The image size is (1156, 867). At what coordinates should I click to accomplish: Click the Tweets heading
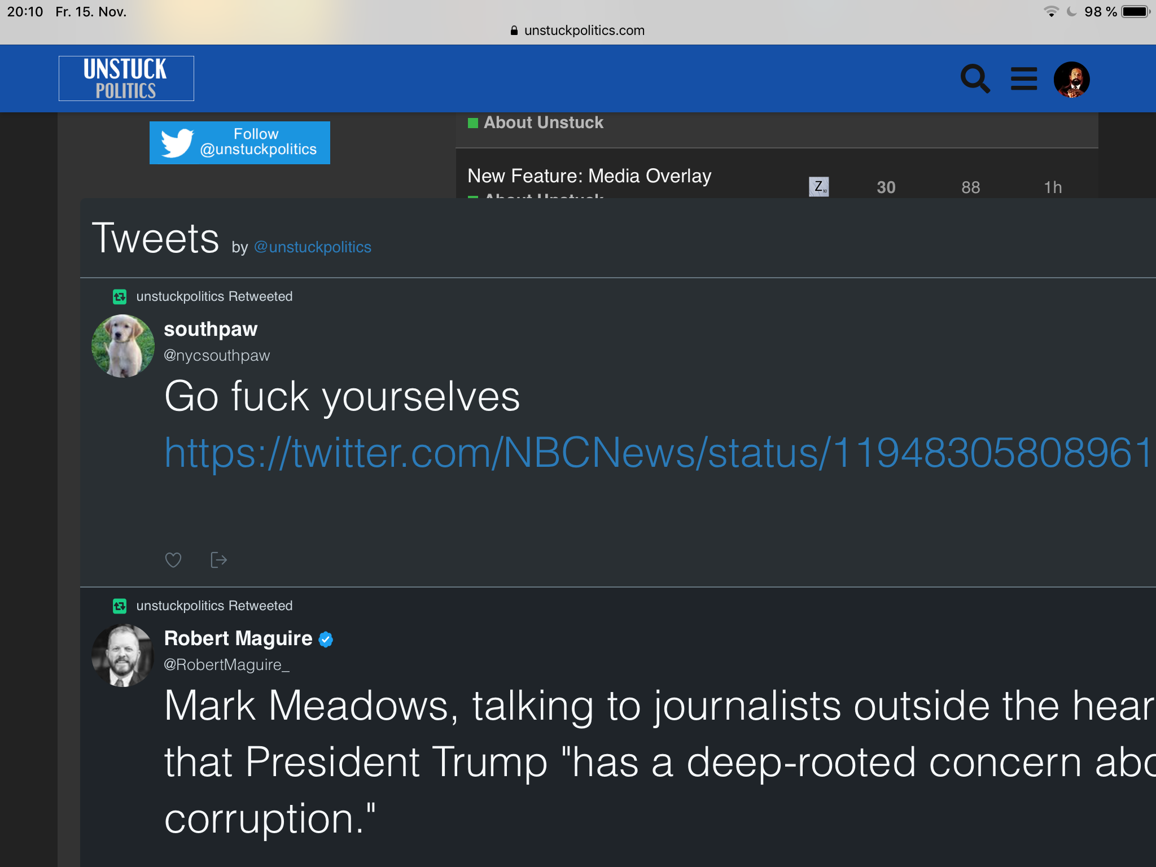pyautogui.click(x=155, y=238)
